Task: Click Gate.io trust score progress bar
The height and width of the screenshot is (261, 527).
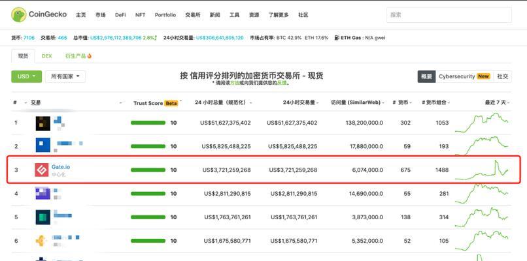Action: [148, 170]
